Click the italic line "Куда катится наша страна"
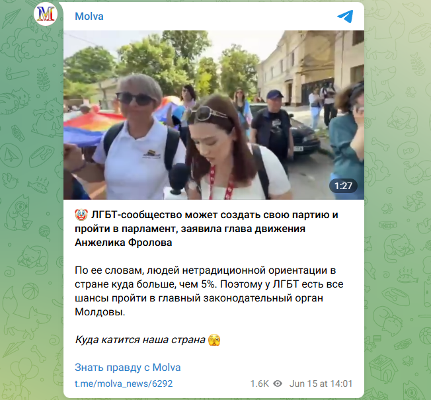 point(140,340)
